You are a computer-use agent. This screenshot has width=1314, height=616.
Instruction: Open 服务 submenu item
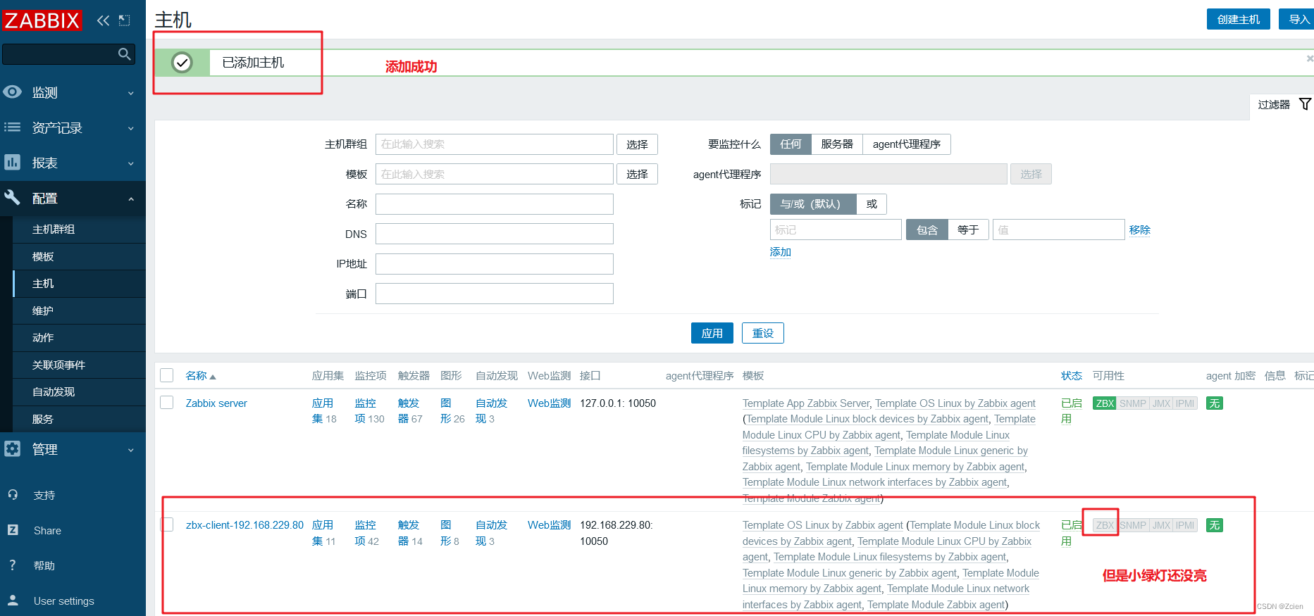[79, 420]
